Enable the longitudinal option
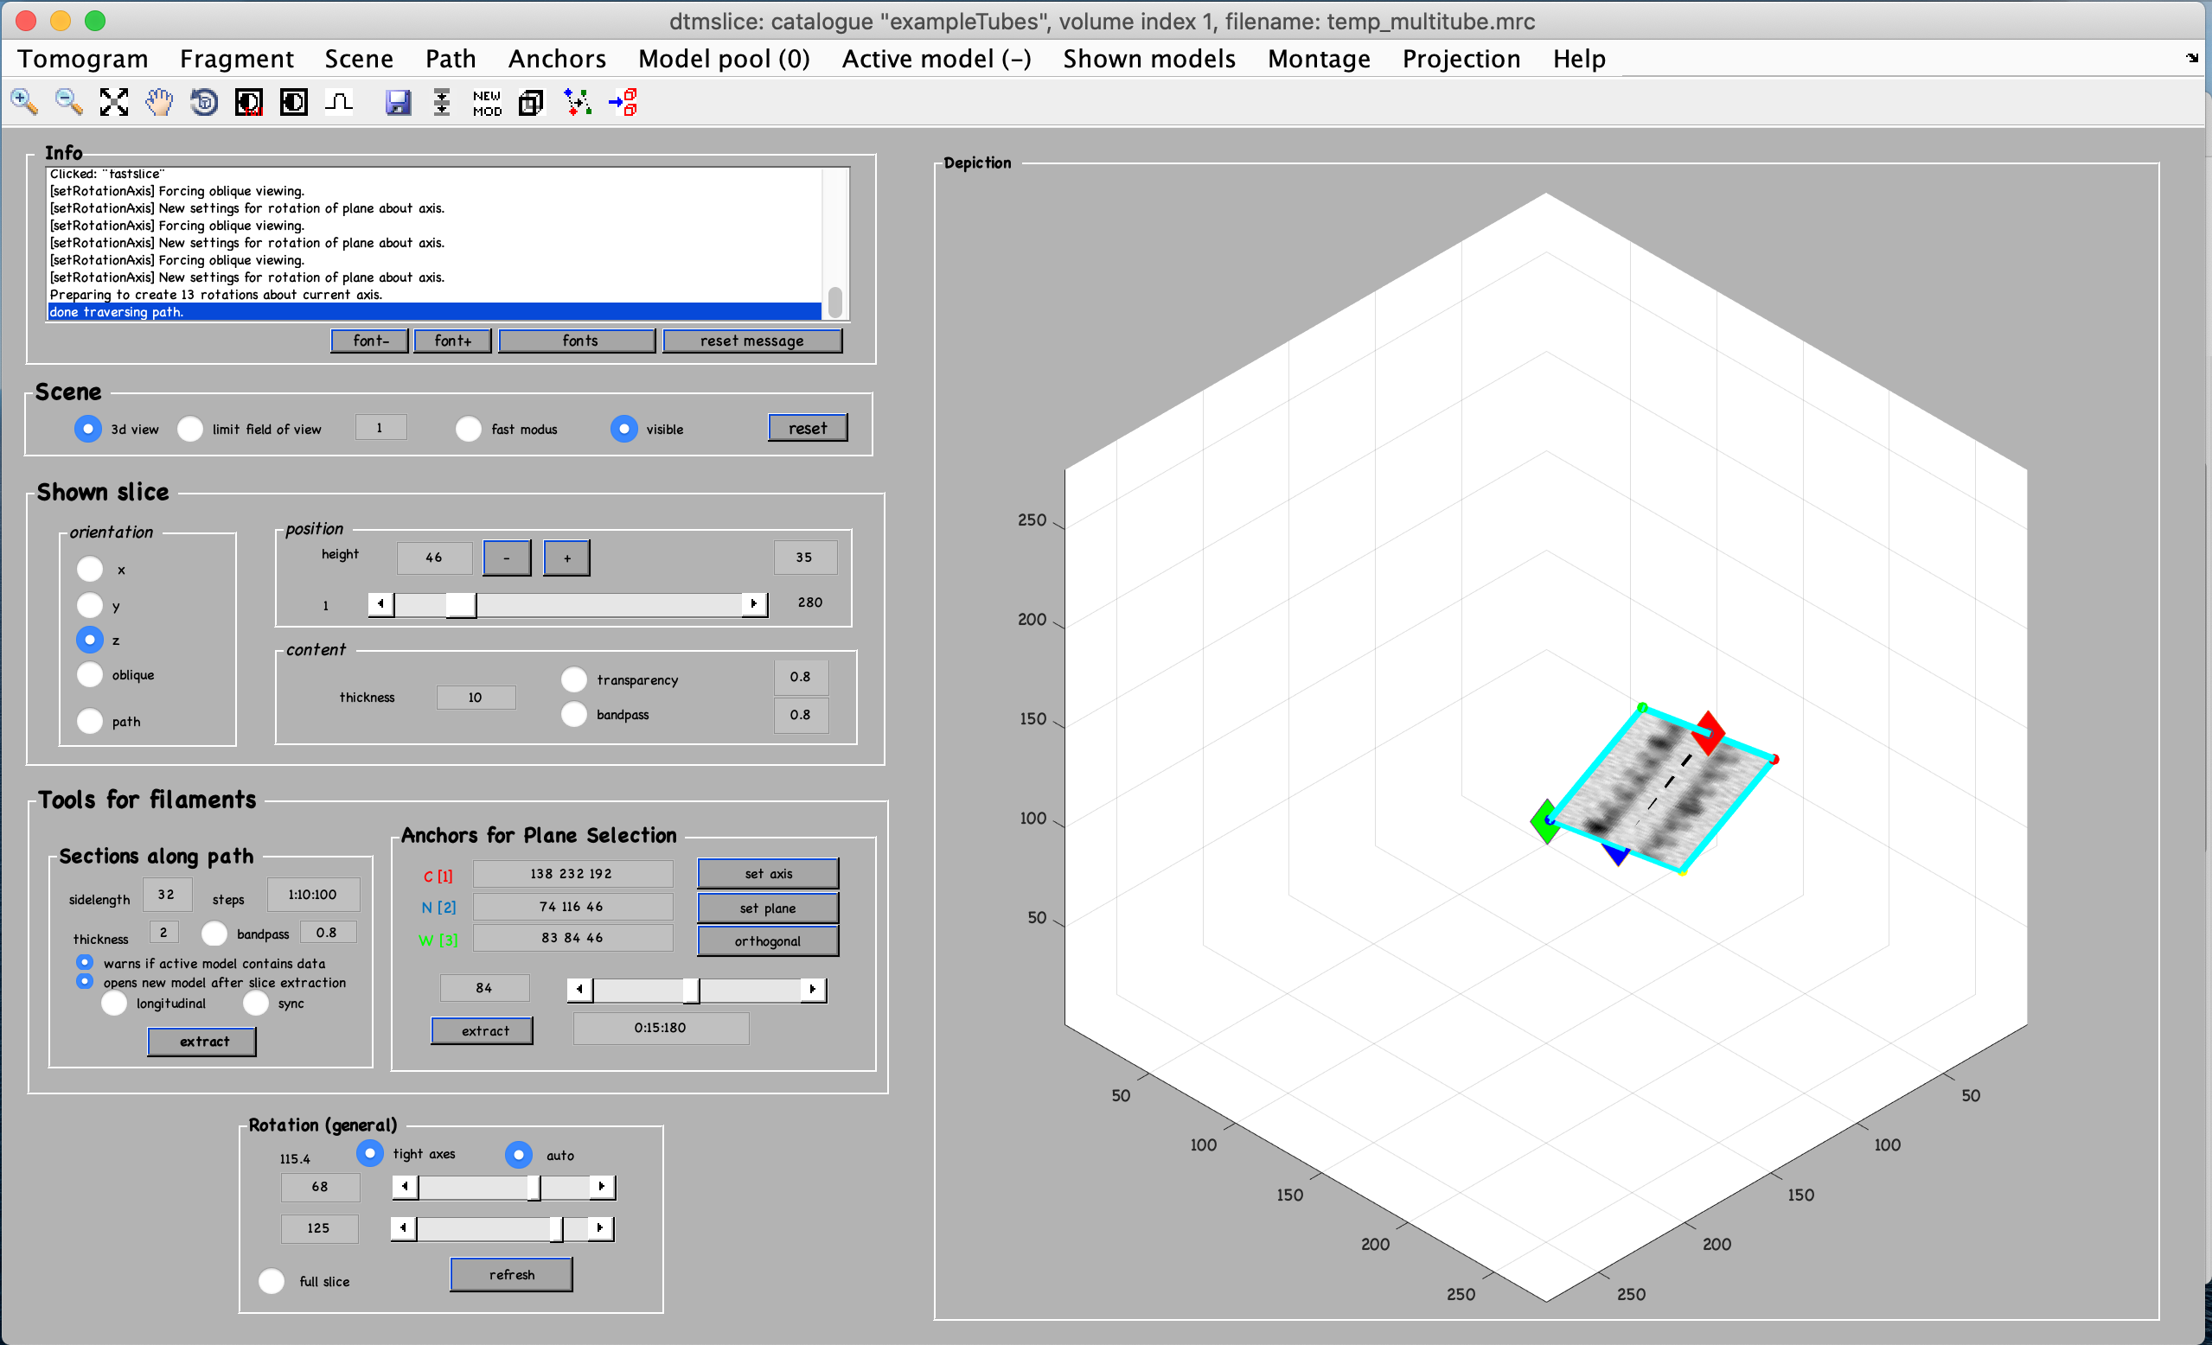 point(114,1004)
